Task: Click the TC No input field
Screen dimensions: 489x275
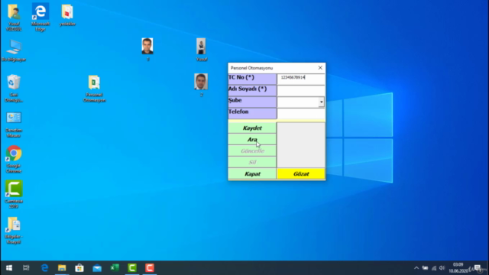Action: (301, 79)
